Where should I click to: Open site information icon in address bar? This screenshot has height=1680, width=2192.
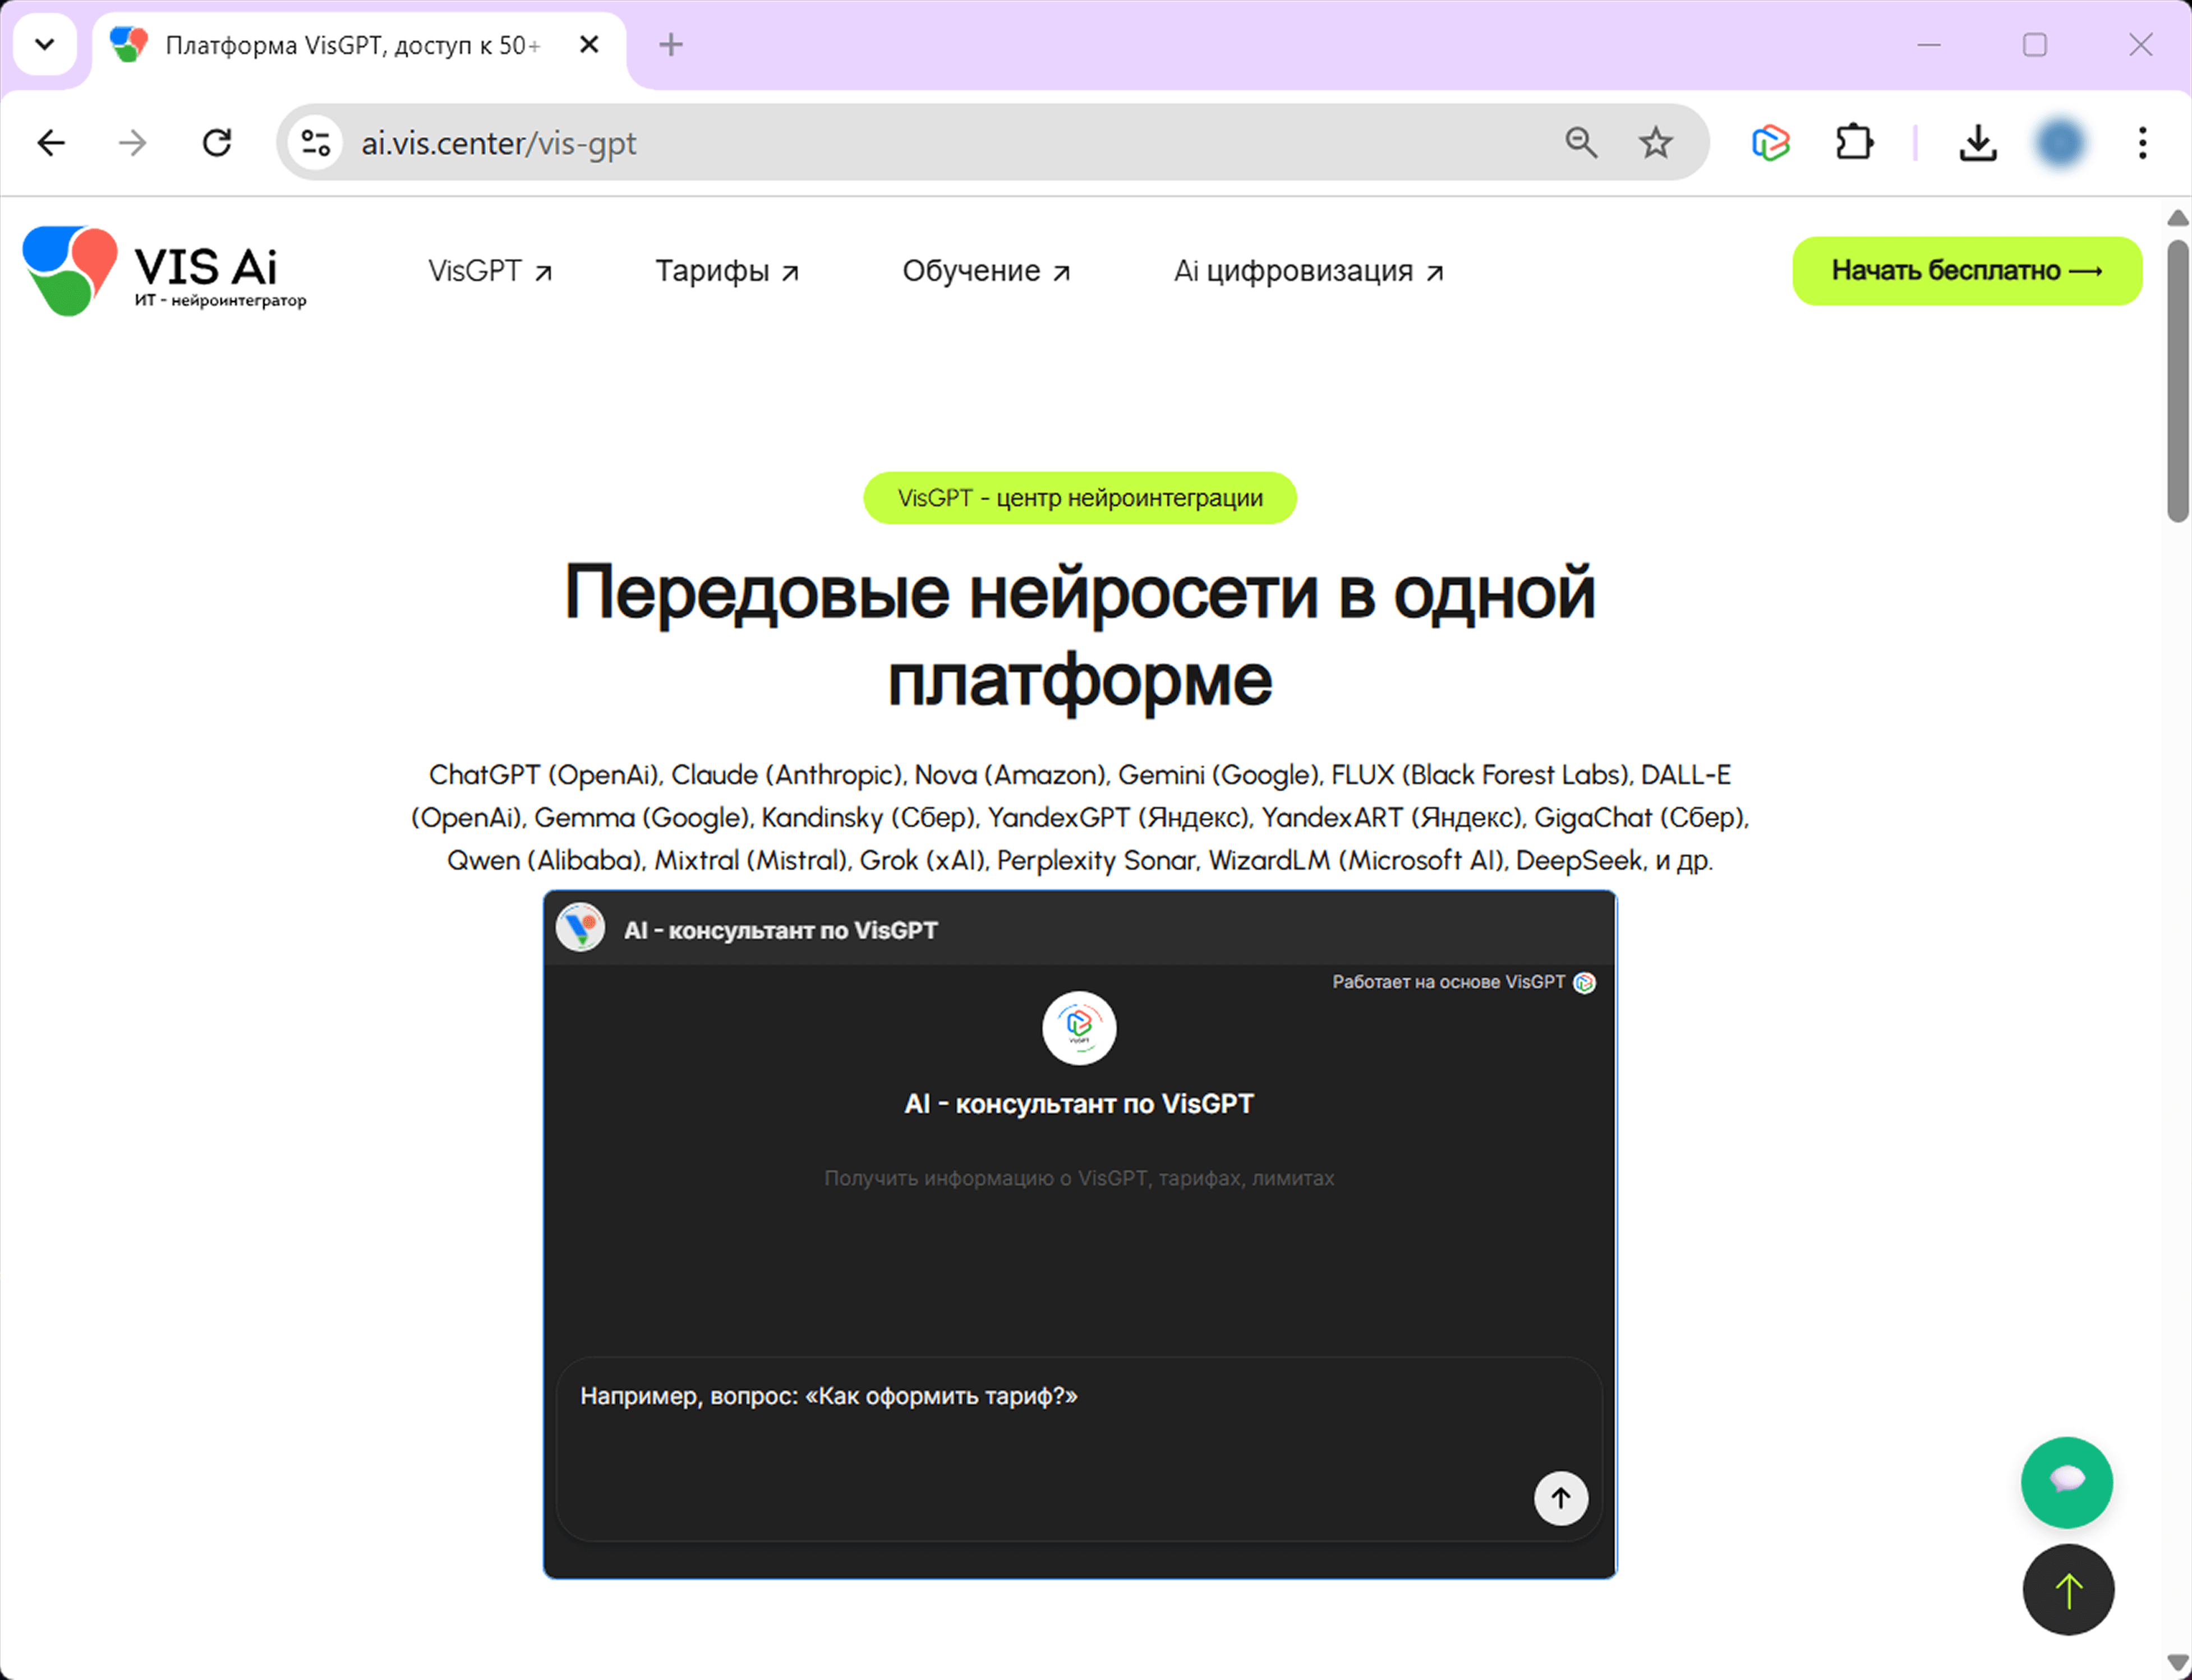tap(316, 143)
